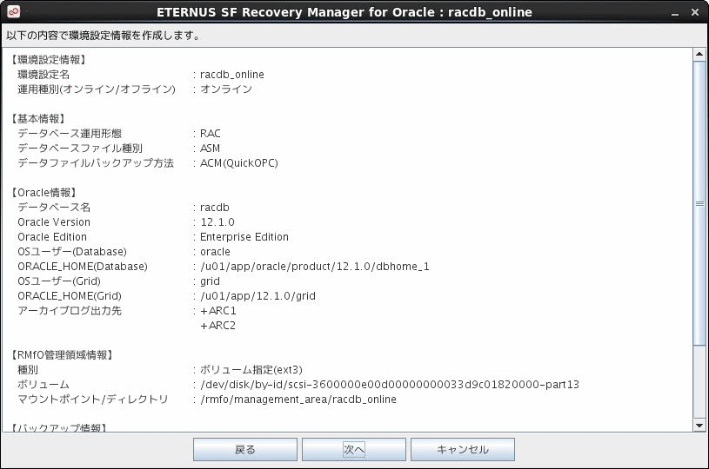Image resolution: width=709 pixels, height=469 pixels.
Task: Click the OSユーザー(Database) label
Action: click(72, 251)
